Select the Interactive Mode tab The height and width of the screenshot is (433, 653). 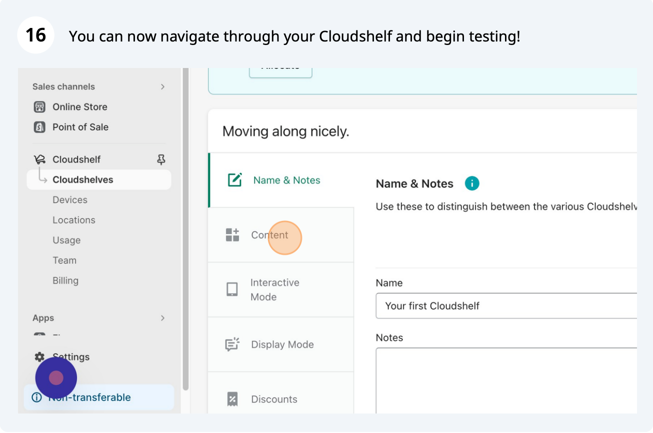pyautogui.click(x=281, y=289)
